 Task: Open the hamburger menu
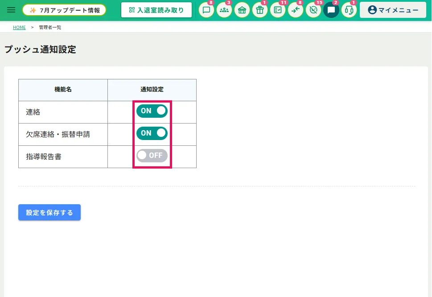point(11,10)
